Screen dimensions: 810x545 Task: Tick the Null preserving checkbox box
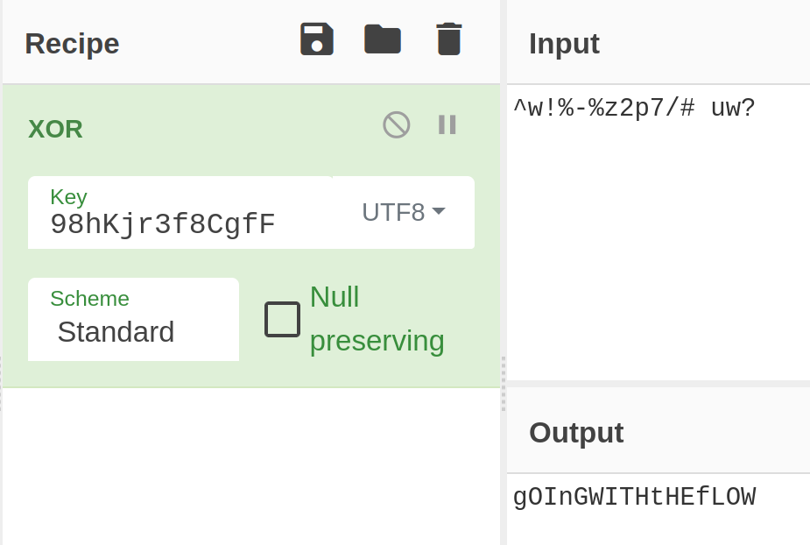(x=282, y=319)
